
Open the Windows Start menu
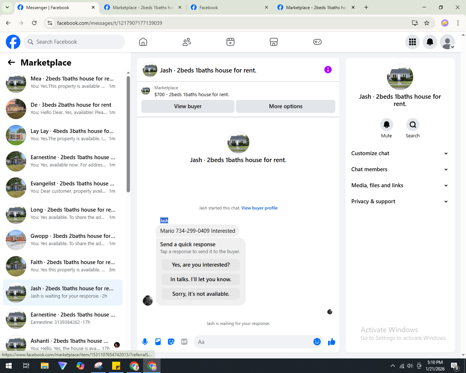coord(9,366)
